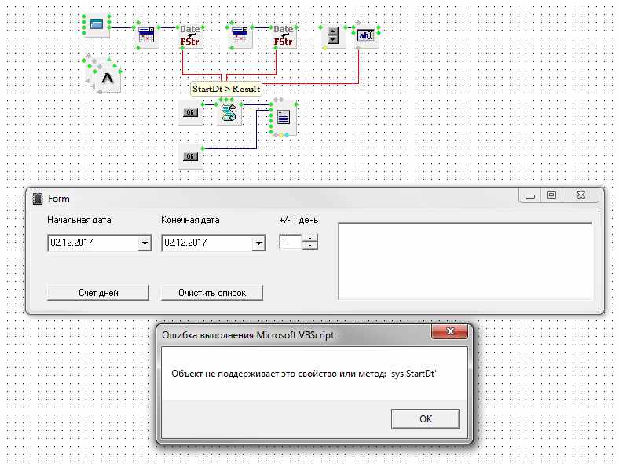The width and height of the screenshot is (619, 464).
Task: Minimize the Form window
Action: [x=530, y=195]
